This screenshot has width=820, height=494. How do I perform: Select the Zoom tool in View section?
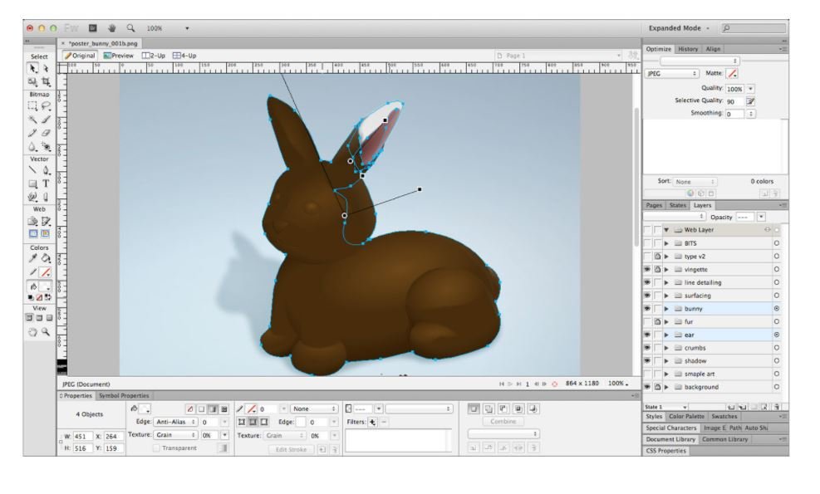(46, 332)
